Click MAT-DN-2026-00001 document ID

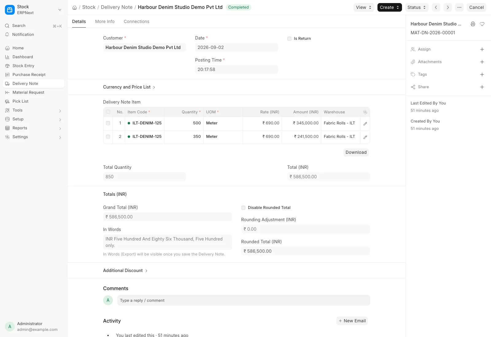[433, 33]
